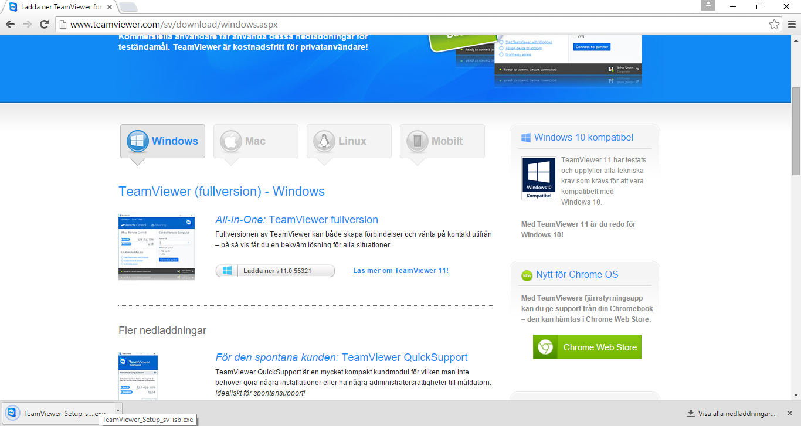The image size is (801, 426).
Task: Open the 'Windows 10 kompatibel' heading
Action: tap(583, 138)
